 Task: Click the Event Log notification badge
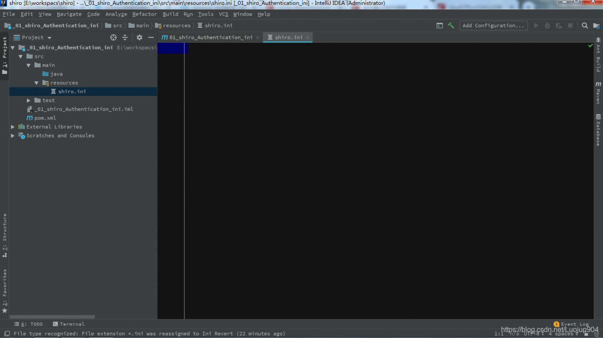(x=556, y=324)
